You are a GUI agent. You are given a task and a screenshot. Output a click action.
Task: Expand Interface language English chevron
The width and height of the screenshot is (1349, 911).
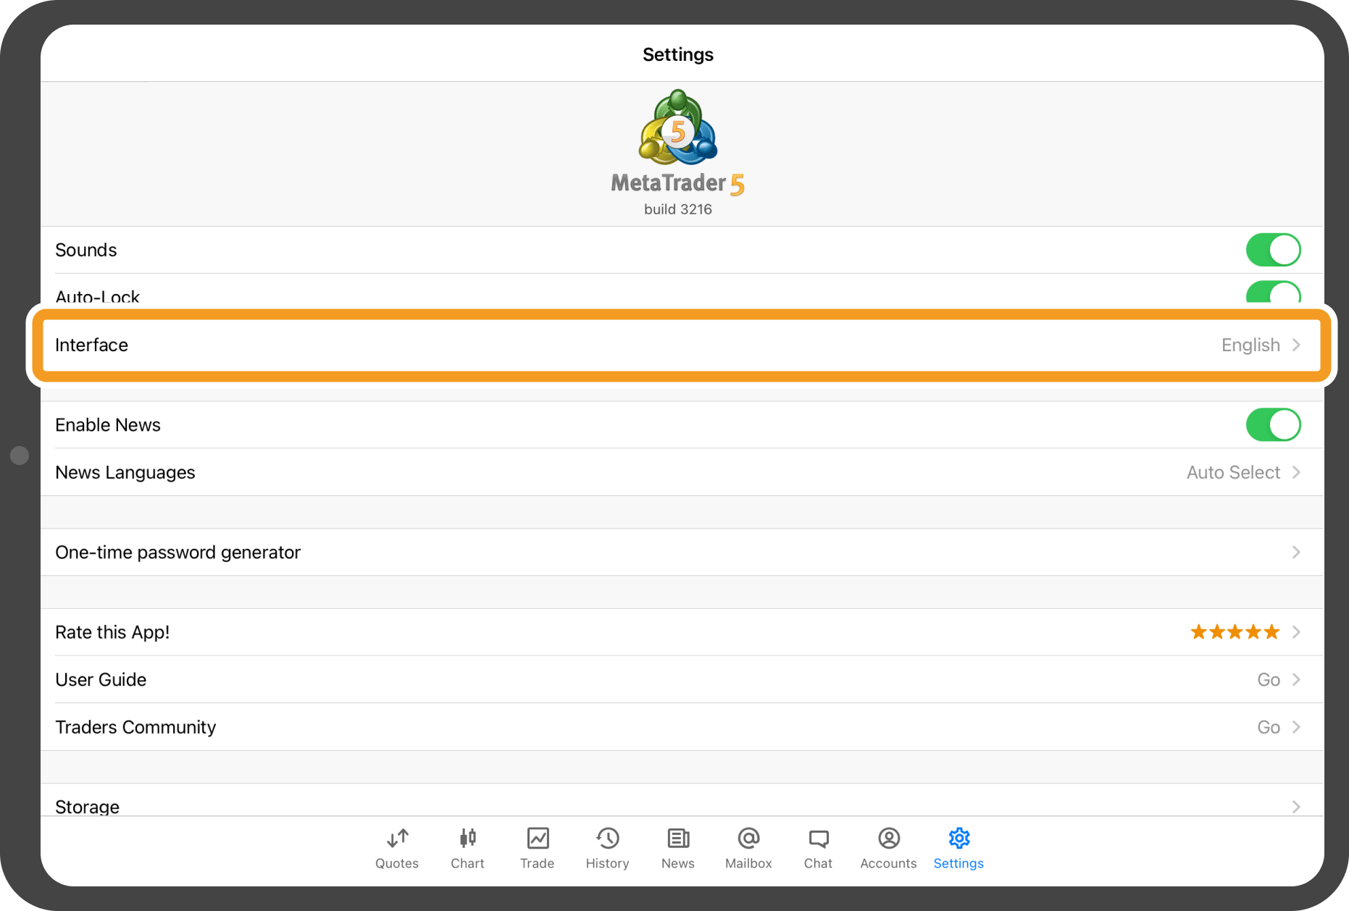[x=1296, y=345]
